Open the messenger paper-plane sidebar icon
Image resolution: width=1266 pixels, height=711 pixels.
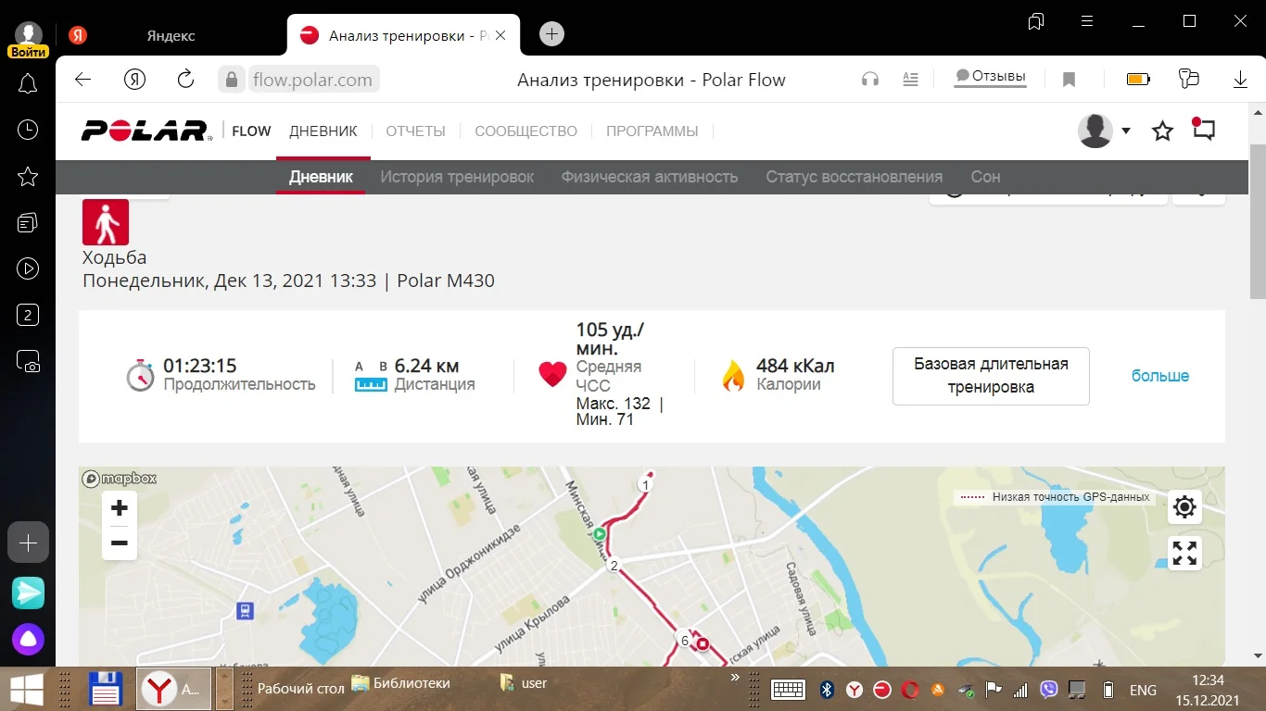coord(28,592)
